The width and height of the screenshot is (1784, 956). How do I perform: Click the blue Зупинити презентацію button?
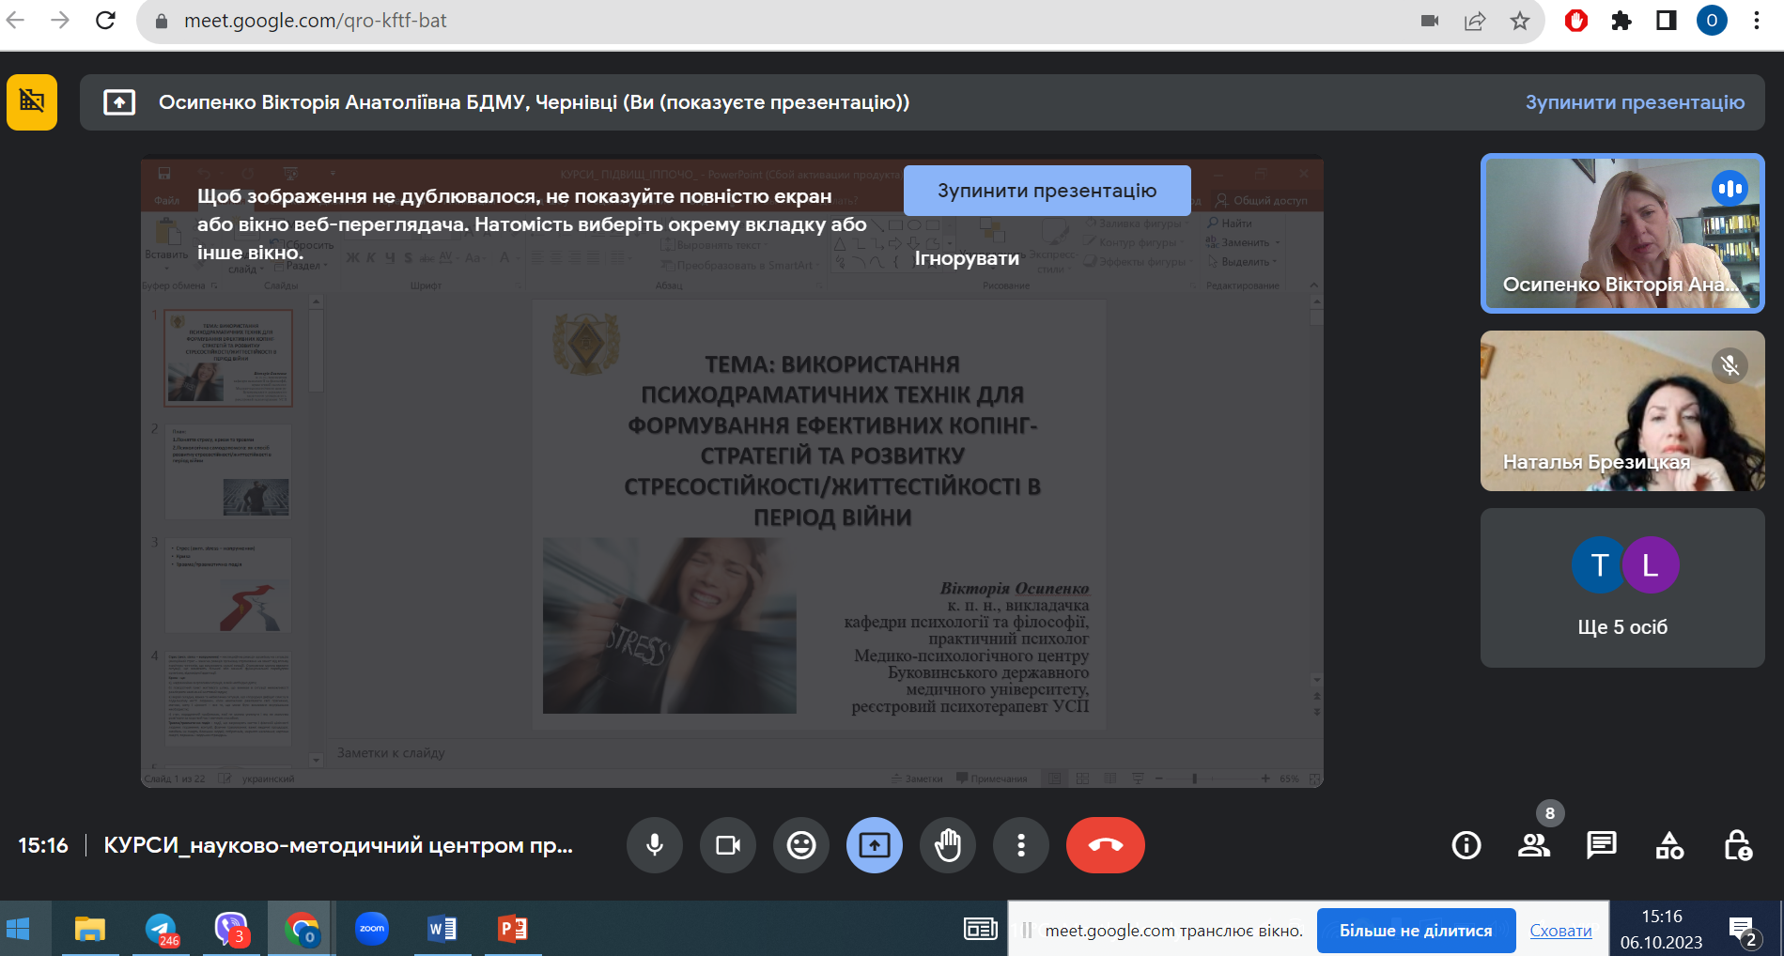tap(1047, 191)
